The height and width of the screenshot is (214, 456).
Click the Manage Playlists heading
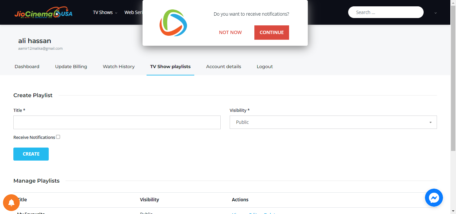coord(36,181)
